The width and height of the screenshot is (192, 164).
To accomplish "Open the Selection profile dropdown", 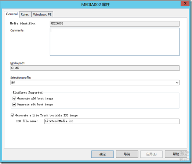I will pos(95,83).
